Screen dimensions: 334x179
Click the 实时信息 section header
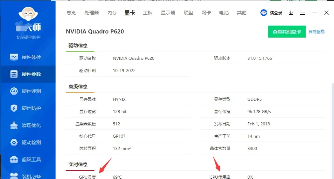click(78, 164)
